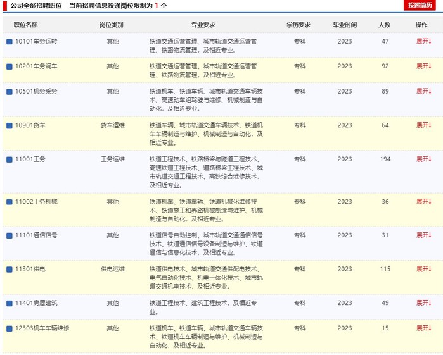
Task: Click headcount 31 in the 11101通信信号 row
Action: (x=385, y=235)
